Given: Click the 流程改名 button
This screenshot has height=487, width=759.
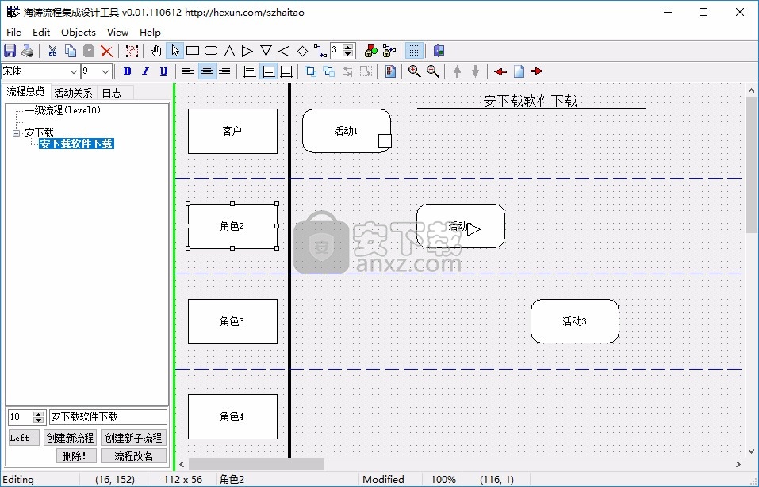Looking at the screenshot, I should (133, 456).
